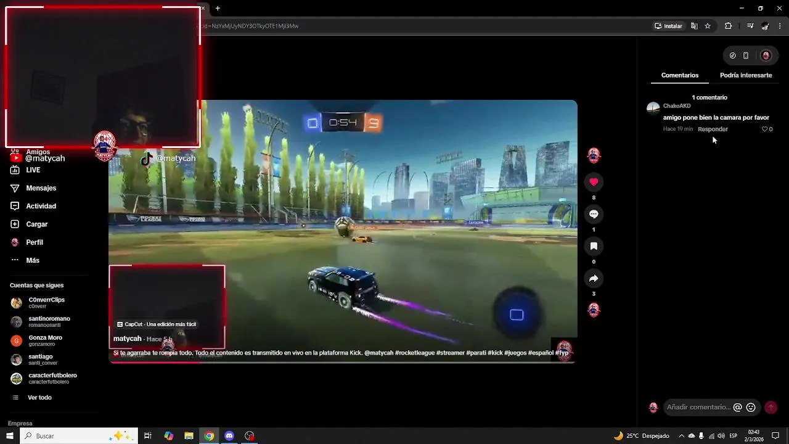Open the Windows notification center

tap(775, 436)
